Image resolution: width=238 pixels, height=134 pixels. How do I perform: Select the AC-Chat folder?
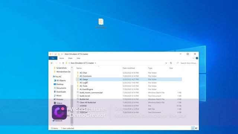pos(83,73)
